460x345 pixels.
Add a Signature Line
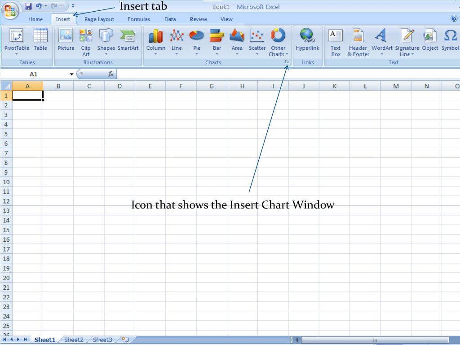point(407,42)
